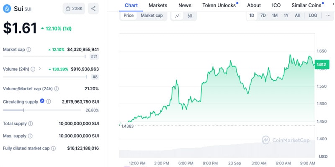
Task: Click the 1.612 current price label on chart
Action: [322, 65]
